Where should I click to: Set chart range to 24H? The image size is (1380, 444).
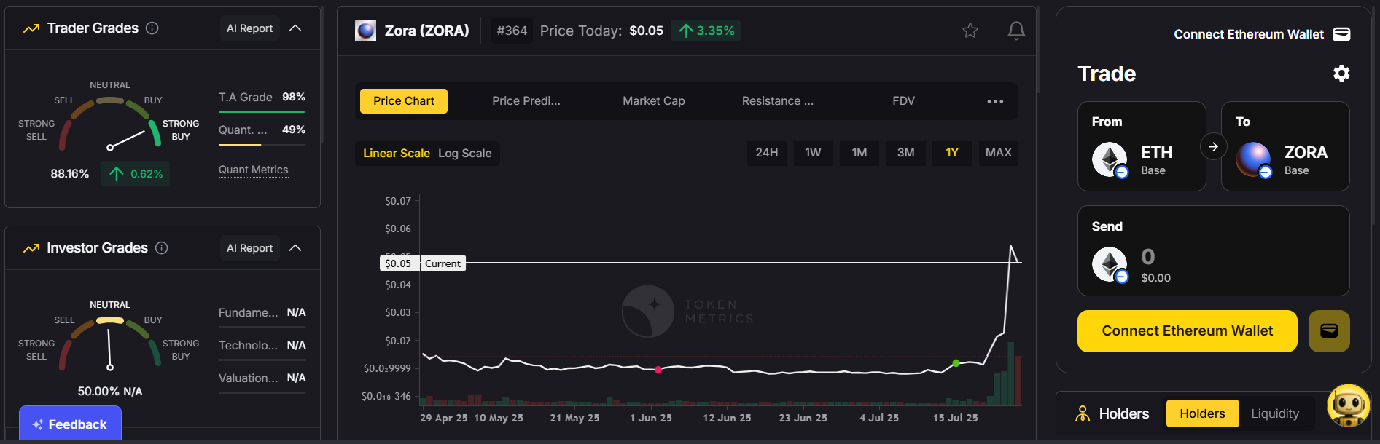[766, 153]
